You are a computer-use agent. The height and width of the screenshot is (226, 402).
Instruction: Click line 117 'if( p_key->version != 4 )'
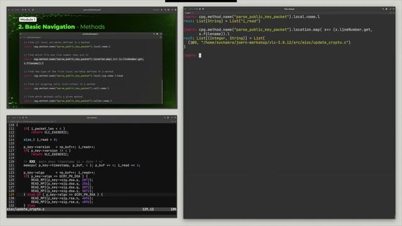(x=47, y=151)
